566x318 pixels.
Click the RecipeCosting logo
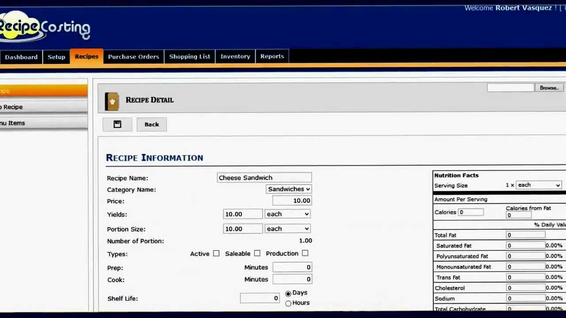pos(45,28)
